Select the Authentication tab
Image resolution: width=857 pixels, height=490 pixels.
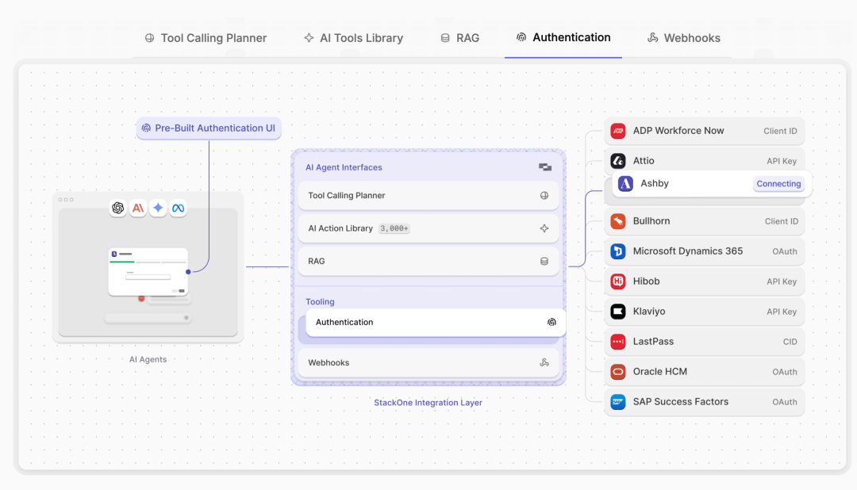click(563, 37)
